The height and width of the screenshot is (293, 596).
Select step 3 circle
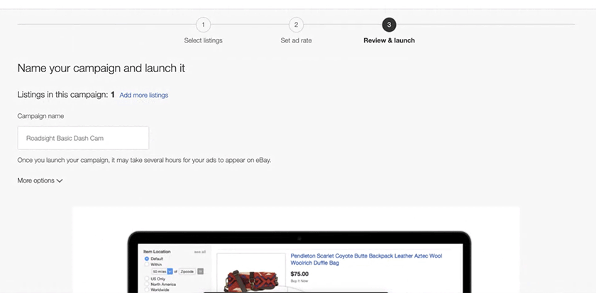389,25
